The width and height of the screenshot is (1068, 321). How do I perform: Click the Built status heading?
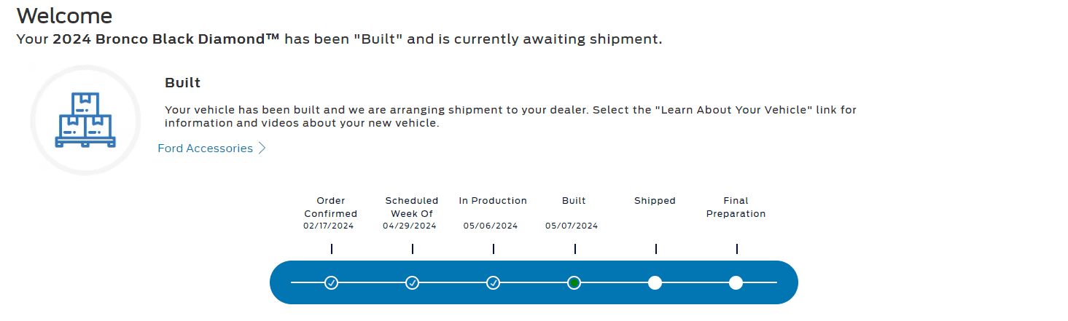click(x=183, y=83)
